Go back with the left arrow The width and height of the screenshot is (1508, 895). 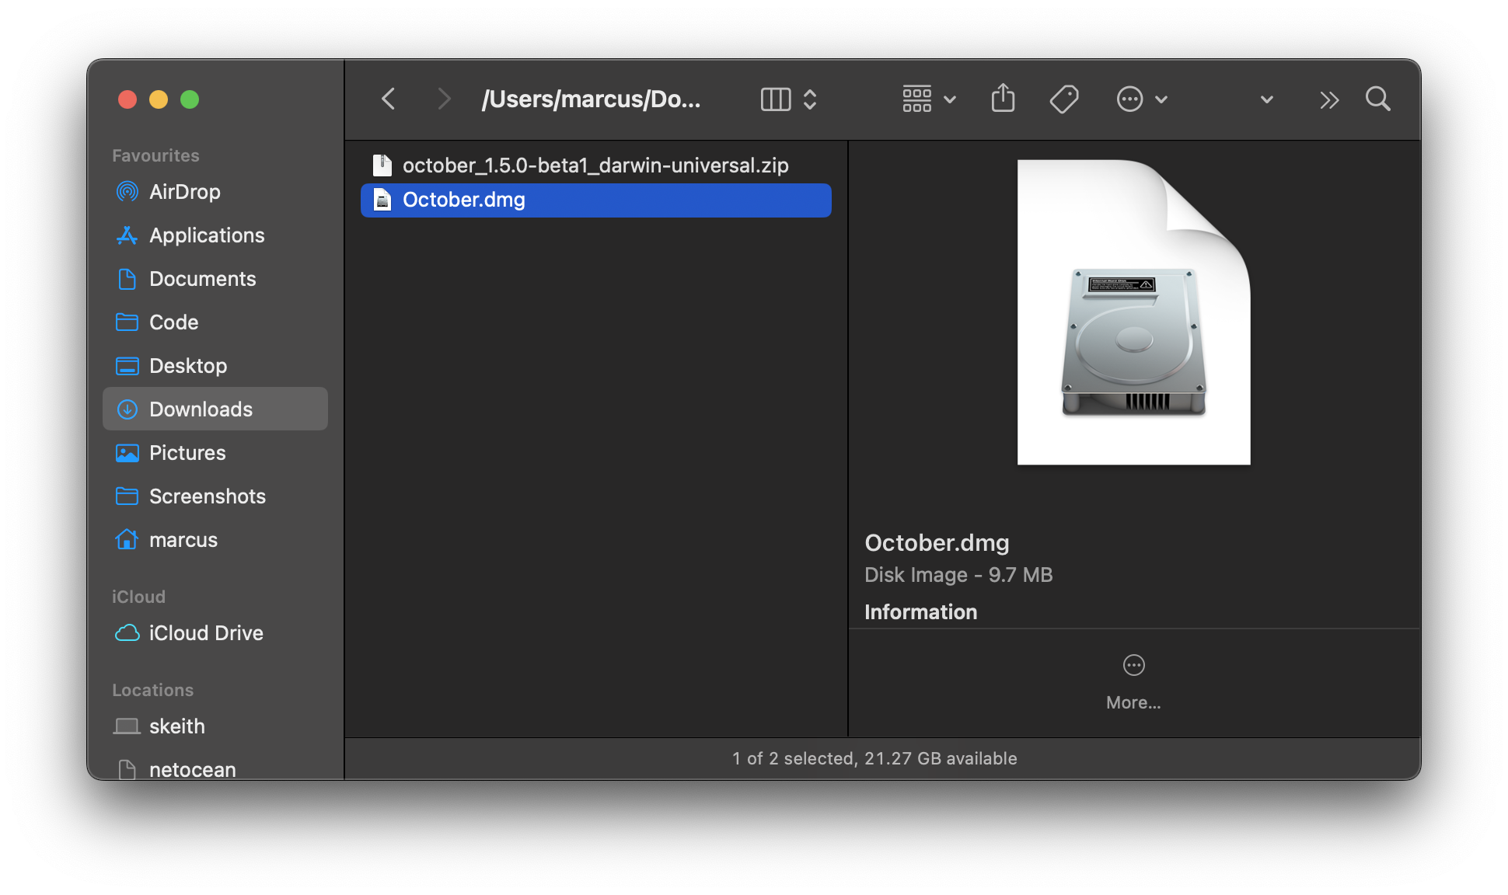pos(389,99)
